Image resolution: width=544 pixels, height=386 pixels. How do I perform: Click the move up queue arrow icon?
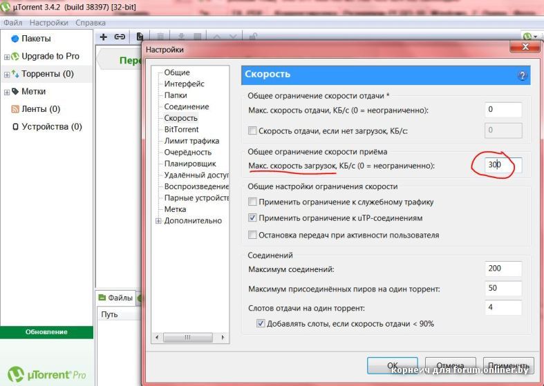[217, 37]
